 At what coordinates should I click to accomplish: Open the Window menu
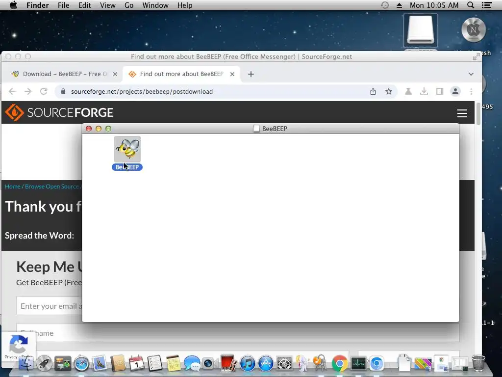[155, 5]
